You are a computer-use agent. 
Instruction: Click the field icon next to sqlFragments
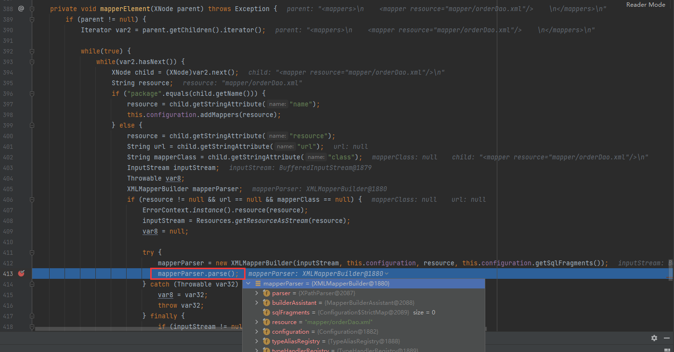point(266,313)
